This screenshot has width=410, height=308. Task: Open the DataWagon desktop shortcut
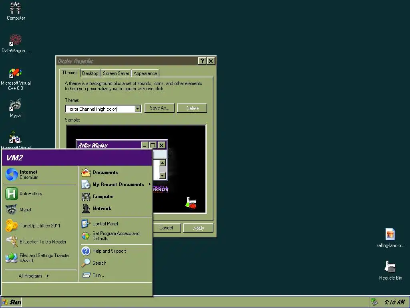16,43
